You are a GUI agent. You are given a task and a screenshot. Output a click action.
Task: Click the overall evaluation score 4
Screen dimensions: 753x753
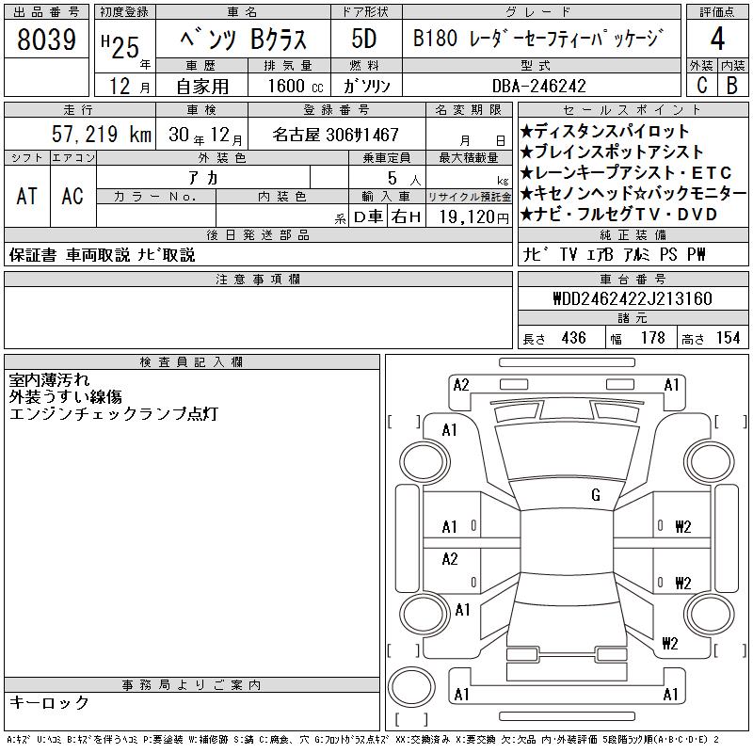click(716, 41)
